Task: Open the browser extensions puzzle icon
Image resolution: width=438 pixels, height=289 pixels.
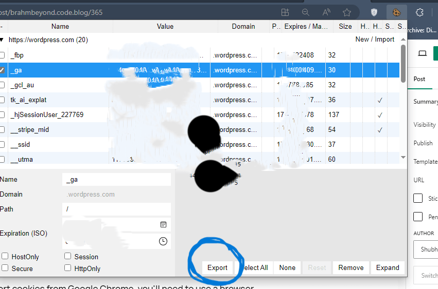Action: [x=419, y=12]
